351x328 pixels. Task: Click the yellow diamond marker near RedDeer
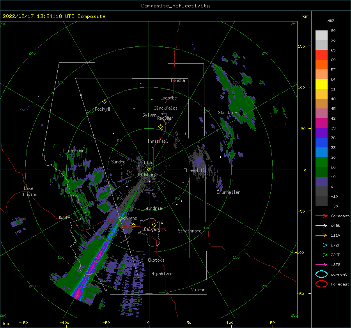(160, 127)
